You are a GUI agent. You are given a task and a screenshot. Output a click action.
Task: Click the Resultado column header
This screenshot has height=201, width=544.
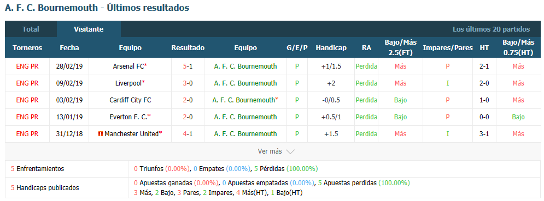pyautogui.click(x=188, y=48)
